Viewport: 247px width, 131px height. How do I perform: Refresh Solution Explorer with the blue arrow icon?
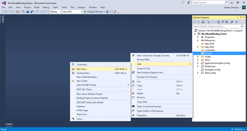point(219,22)
